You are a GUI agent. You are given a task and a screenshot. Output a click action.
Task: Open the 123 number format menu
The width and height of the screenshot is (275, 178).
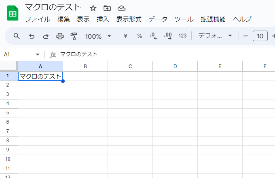(x=182, y=36)
